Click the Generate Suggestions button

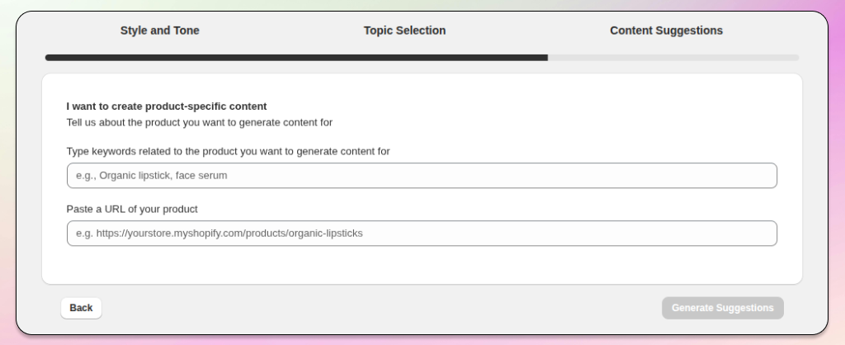722,308
